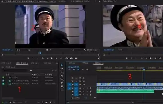
Task: Select the Track Select Forward tool
Action: point(62,69)
